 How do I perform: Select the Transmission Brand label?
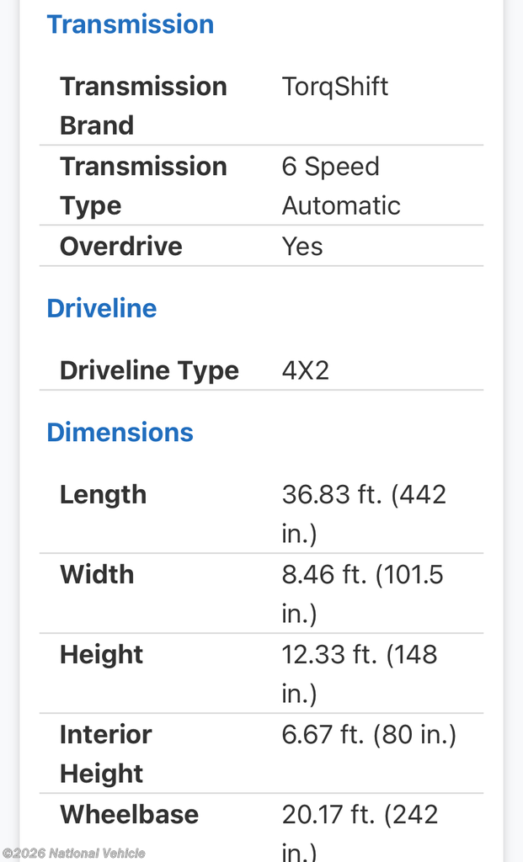[143, 105]
